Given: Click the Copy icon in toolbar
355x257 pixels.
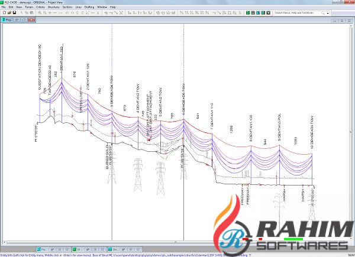Looking at the screenshot, I should point(27,12).
